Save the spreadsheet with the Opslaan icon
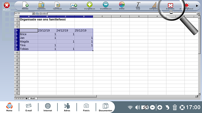 (x=57, y=5)
